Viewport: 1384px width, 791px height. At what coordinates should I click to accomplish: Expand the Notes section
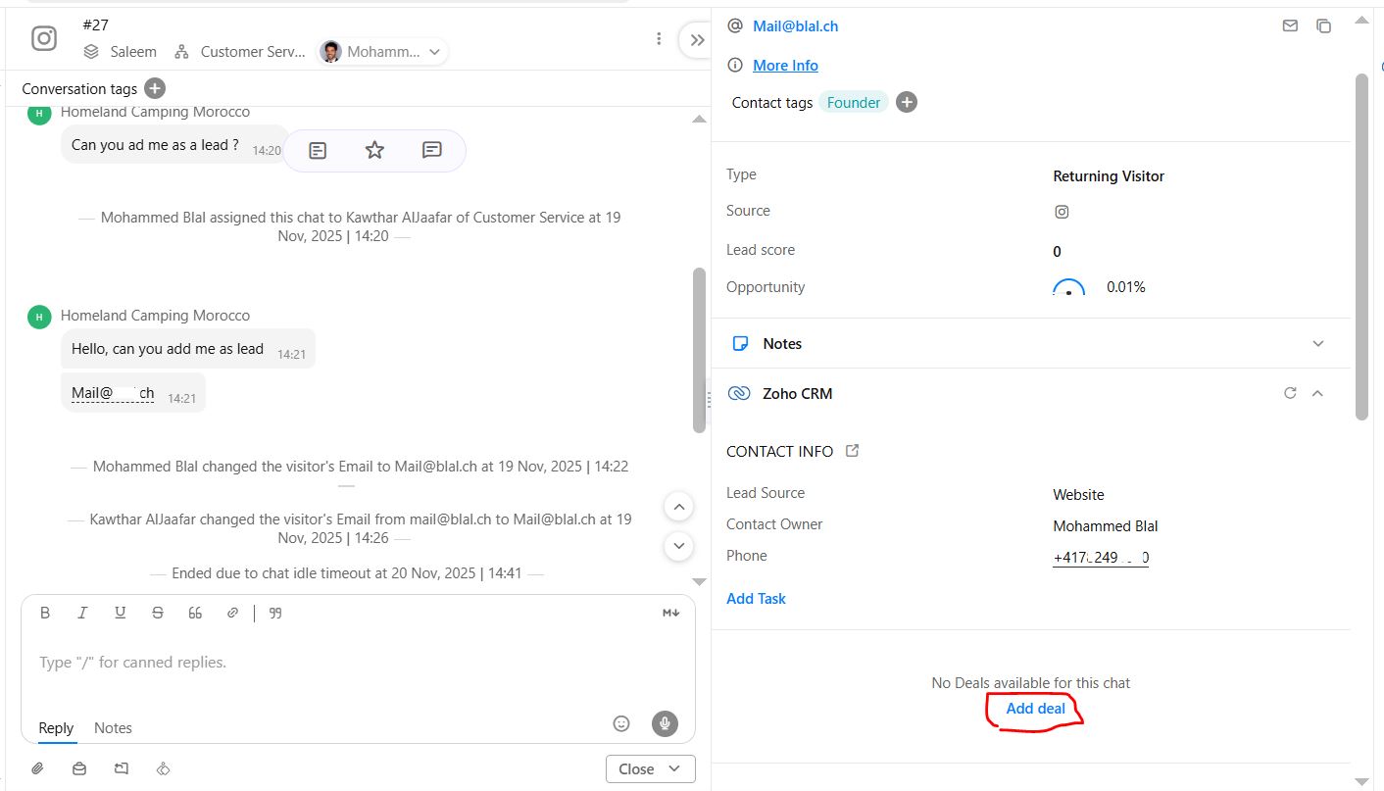tap(1317, 344)
